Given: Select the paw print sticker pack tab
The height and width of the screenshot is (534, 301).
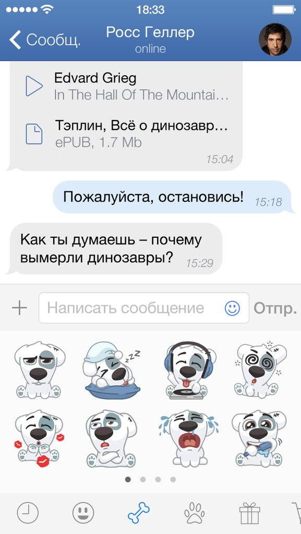Looking at the screenshot, I should (195, 513).
